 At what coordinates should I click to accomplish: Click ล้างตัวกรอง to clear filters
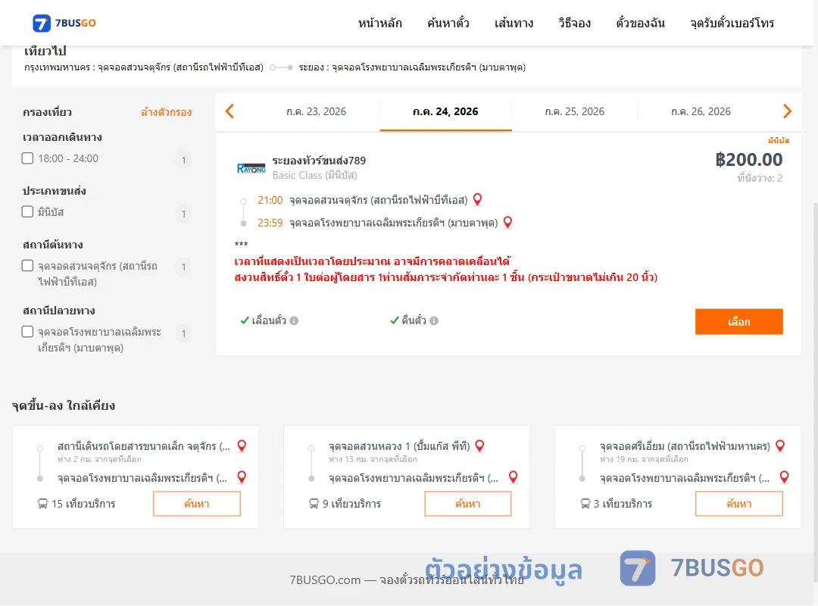pos(167,112)
